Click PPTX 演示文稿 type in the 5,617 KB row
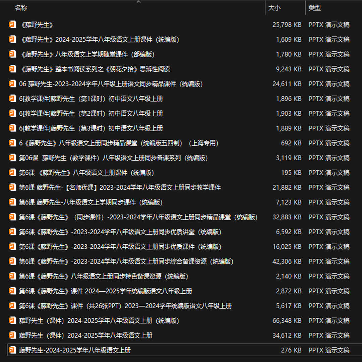362x362 pixels. [329, 305]
